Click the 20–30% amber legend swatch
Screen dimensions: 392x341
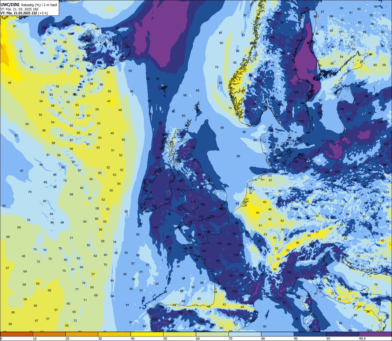tap(82, 334)
